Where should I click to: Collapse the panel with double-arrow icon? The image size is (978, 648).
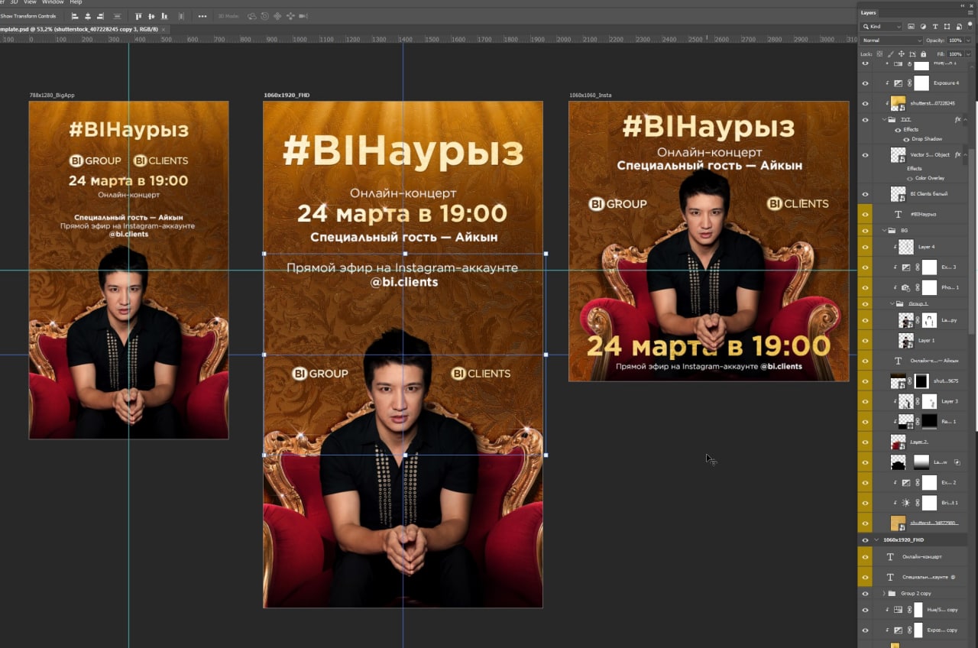(963, 5)
